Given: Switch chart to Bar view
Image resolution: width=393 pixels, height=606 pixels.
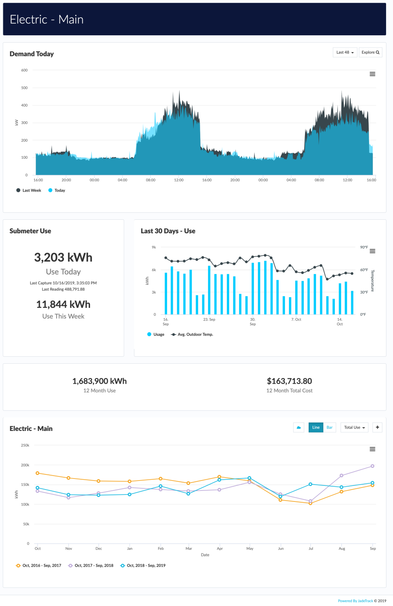Looking at the screenshot, I should (x=330, y=428).
